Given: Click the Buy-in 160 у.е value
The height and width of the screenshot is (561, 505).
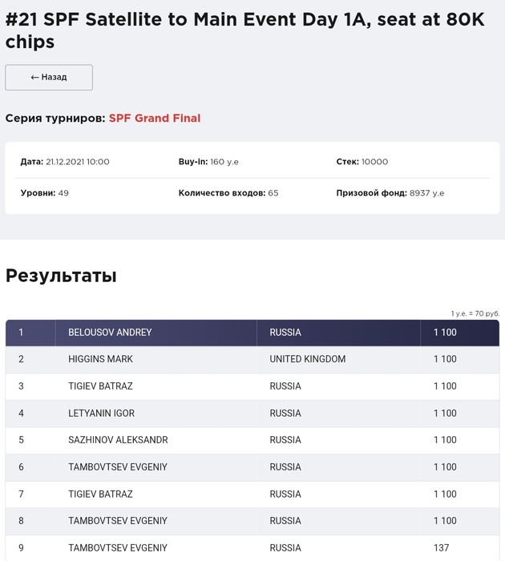Looking at the screenshot, I should (224, 162).
